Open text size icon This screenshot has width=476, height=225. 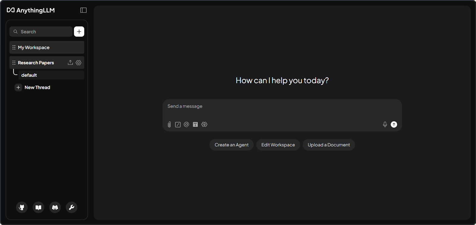point(195,125)
